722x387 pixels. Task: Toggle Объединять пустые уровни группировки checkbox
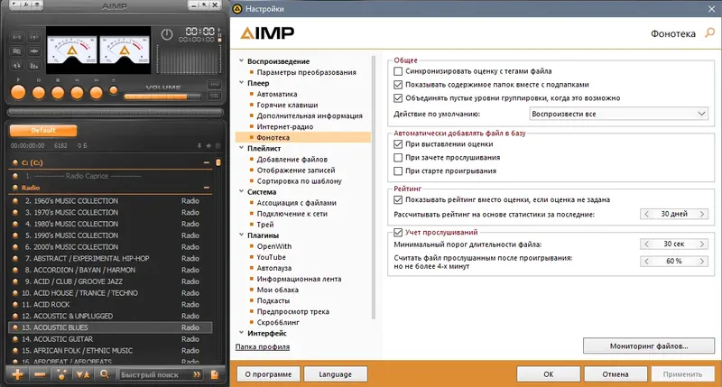(x=398, y=98)
